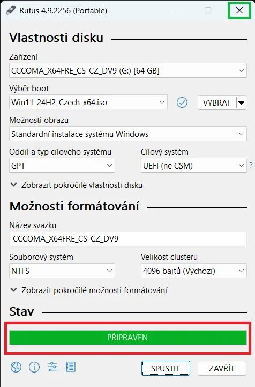Open language selection globe icon

tap(16, 367)
